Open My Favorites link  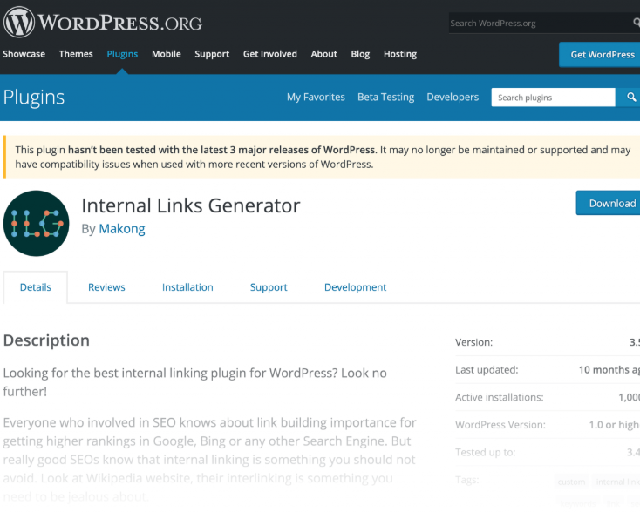click(x=316, y=97)
